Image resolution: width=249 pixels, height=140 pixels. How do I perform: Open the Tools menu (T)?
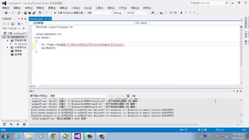[99, 8]
